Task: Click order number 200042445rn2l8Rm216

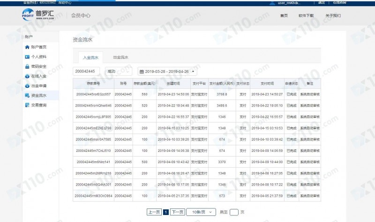Action: 93,173
